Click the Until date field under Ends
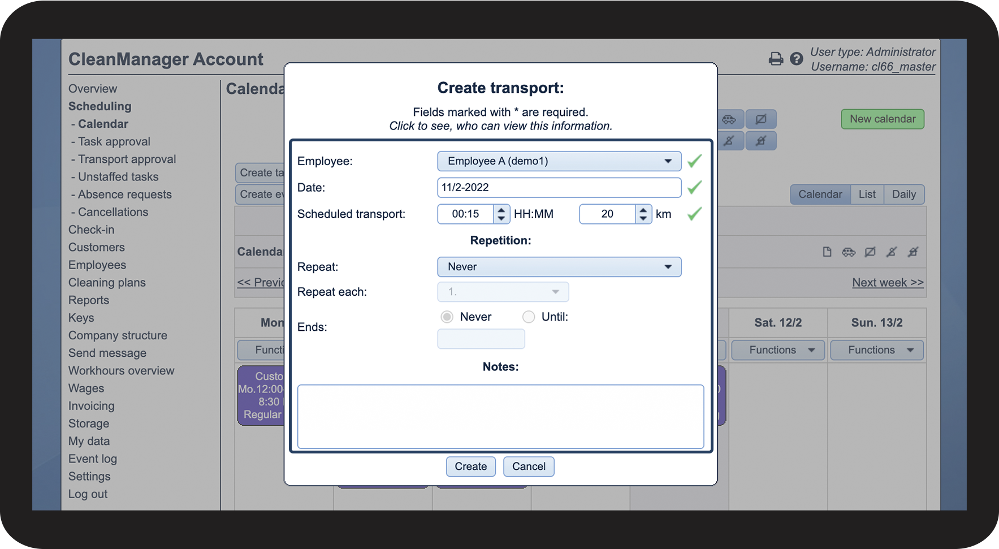The height and width of the screenshot is (549, 999). [481, 339]
